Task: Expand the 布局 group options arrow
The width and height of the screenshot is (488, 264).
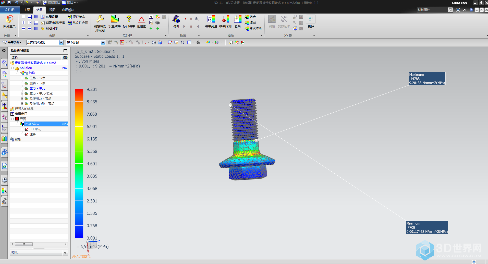Action: tap(88, 36)
